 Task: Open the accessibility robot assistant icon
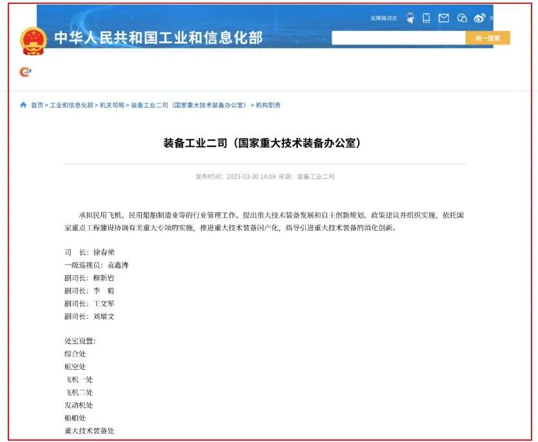pyautogui.click(x=410, y=18)
